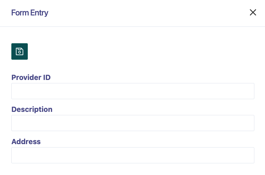Select the Address input field
Screen dimensions: 265x175
(132, 155)
